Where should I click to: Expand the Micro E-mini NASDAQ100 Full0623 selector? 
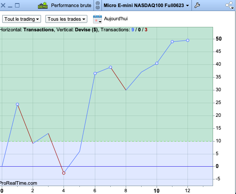click(146, 5)
